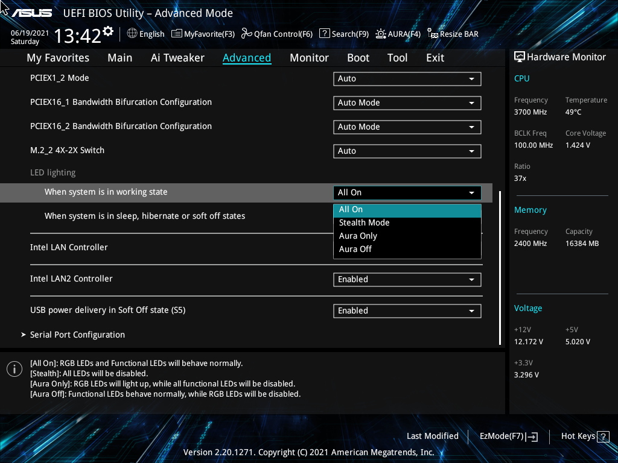Screen dimensions: 618x463
Task: Open the Intel LAN2 Controller dropdown
Action: point(407,279)
